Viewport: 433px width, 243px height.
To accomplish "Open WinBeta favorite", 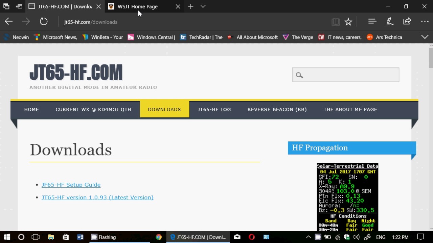I will [x=102, y=37].
